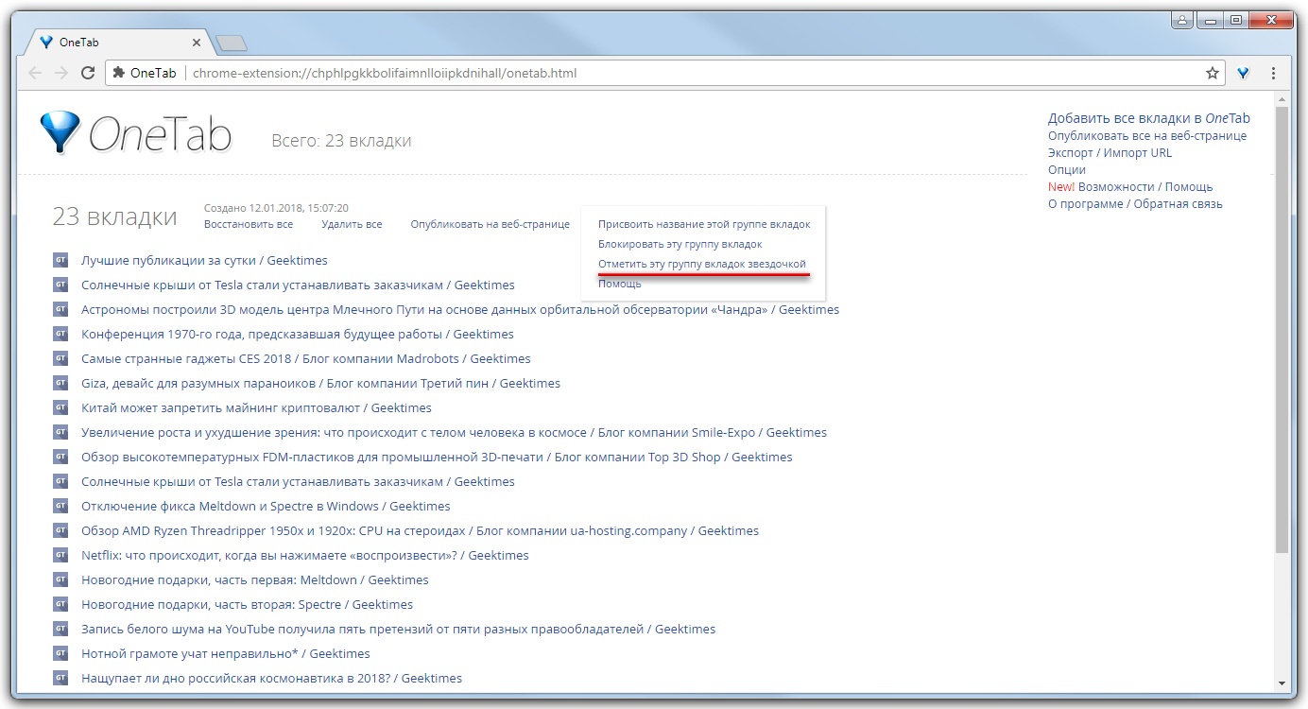
Task: Reload the OneTab page
Action: click(88, 73)
